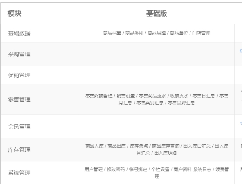Select the 库存管理 module row label
242x184 pixels.
click(19, 150)
